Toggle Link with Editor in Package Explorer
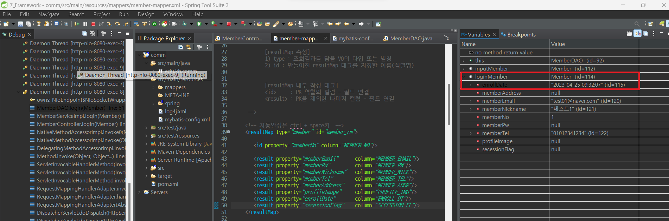This screenshot has width=669, height=221. 189,47
